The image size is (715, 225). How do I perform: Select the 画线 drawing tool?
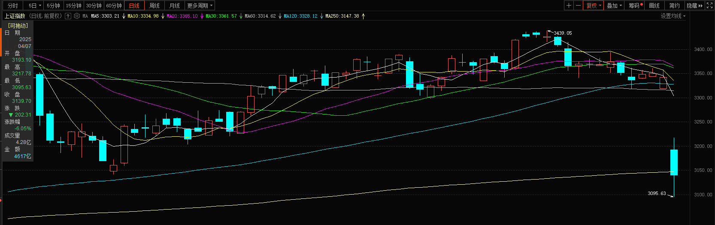(x=654, y=6)
